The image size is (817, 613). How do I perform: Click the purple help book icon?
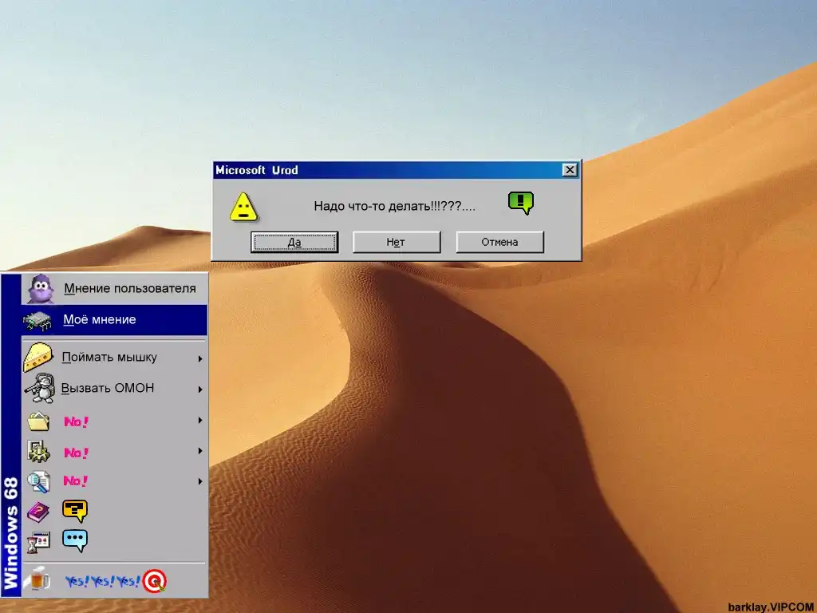coord(37,512)
